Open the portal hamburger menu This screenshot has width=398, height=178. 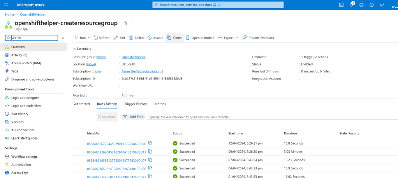pos(6,5)
